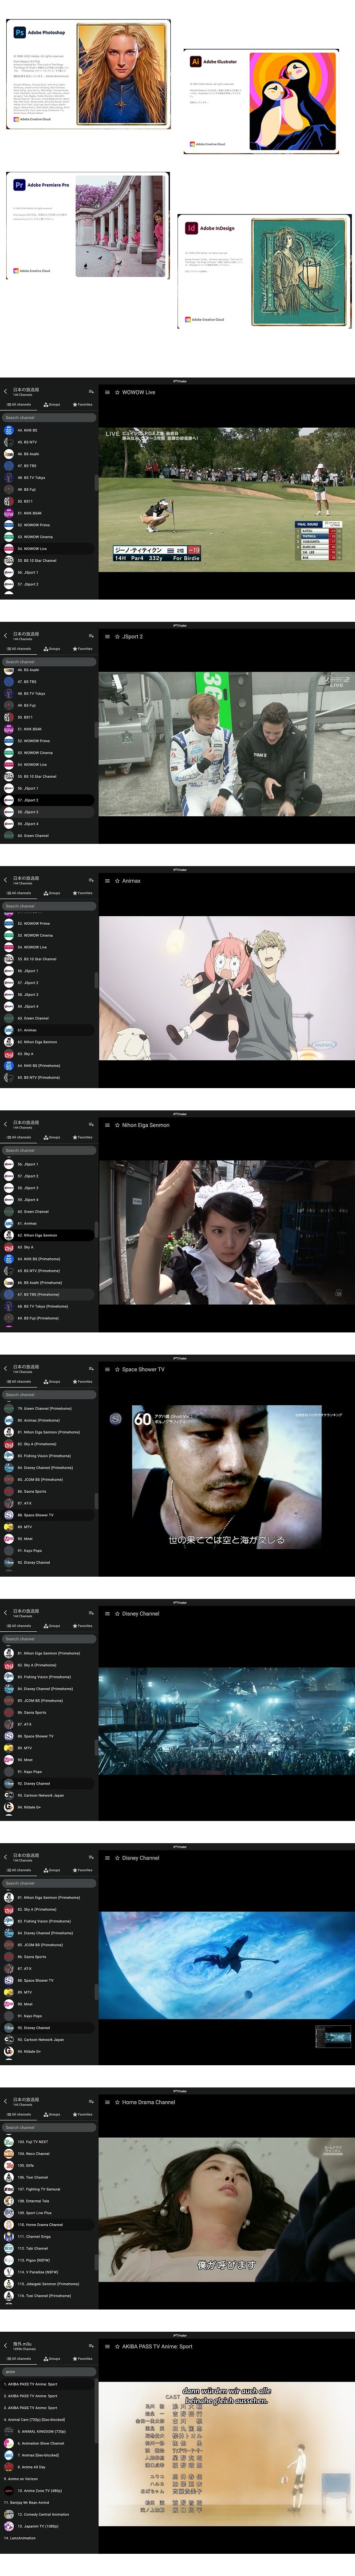The width and height of the screenshot is (355, 2576).
Task: Toggle favorite star beside WOWOW Live title
Action: pos(117,392)
